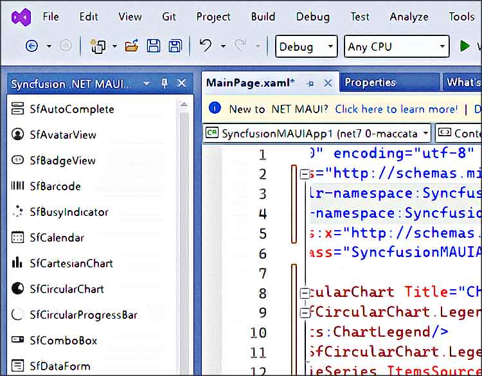482x376 pixels.
Task: Open the Debug menu
Action: pyautogui.click(x=313, y=17)
